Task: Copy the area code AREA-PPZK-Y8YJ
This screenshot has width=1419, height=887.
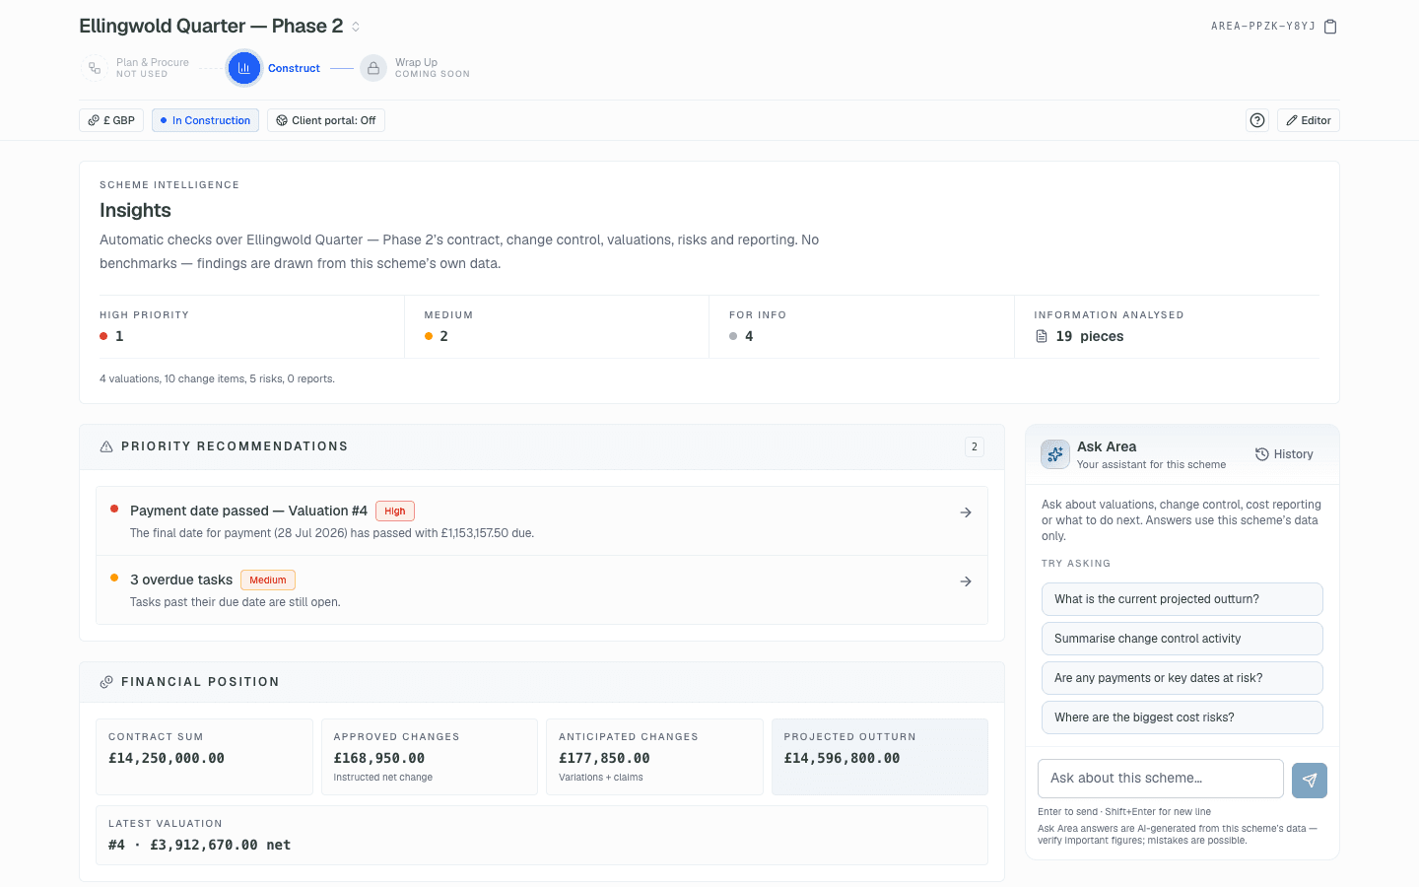Action: point(1330,27)
